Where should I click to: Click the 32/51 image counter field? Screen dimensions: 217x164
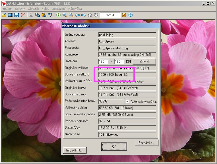110,15
